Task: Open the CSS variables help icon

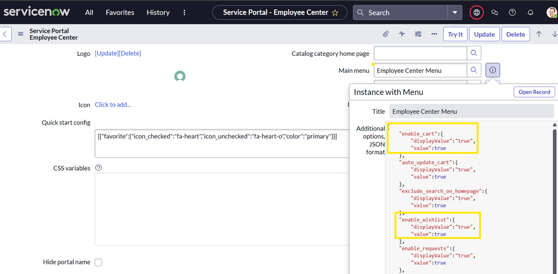Action: click(99, 168)
